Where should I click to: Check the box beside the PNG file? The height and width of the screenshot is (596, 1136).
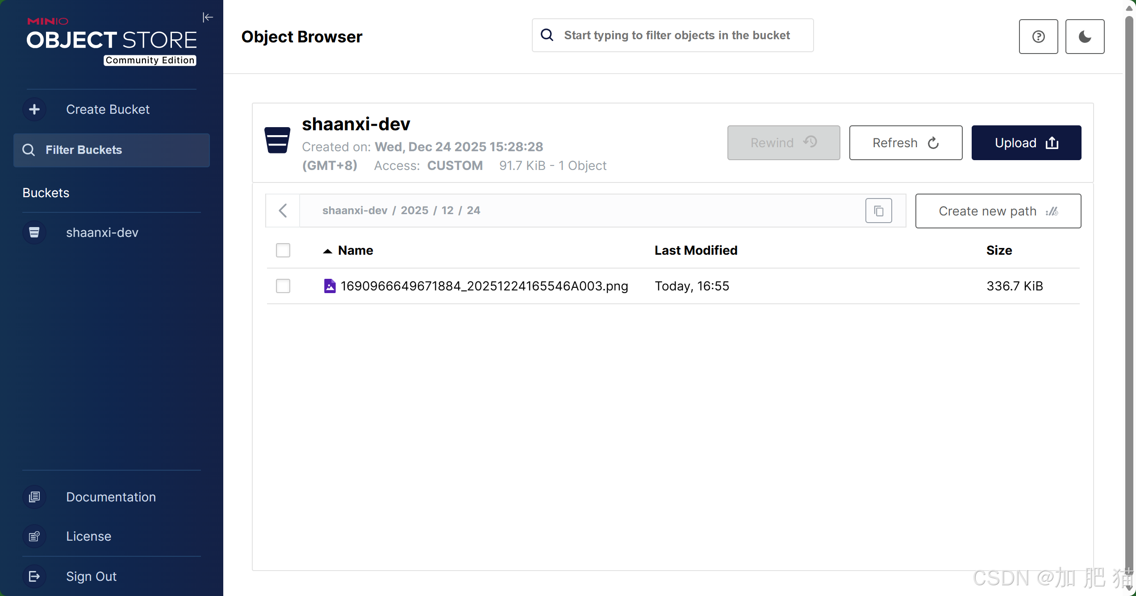pos(283,286)
